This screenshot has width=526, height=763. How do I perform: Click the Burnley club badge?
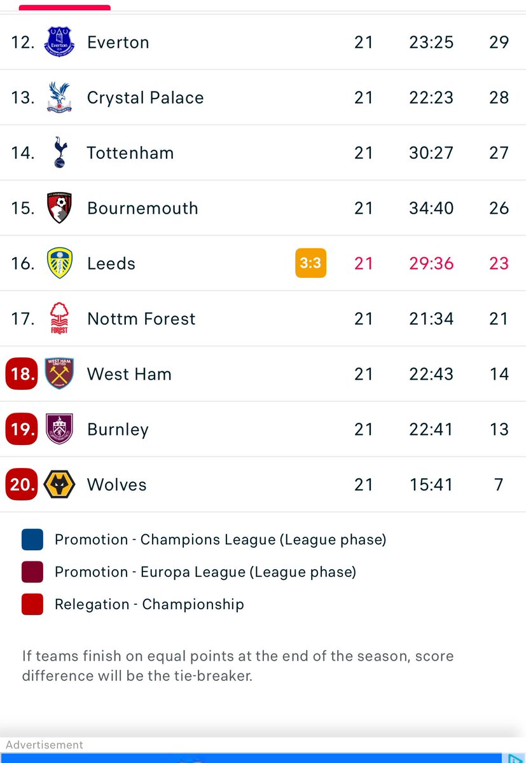coord(60,429)
